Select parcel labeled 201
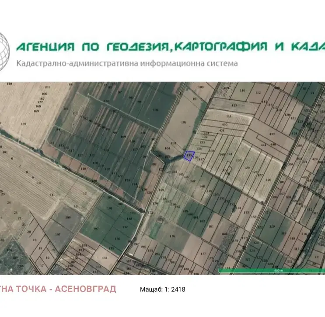The width and height of the screenshot is (325, 317). (x=47, y=87)
